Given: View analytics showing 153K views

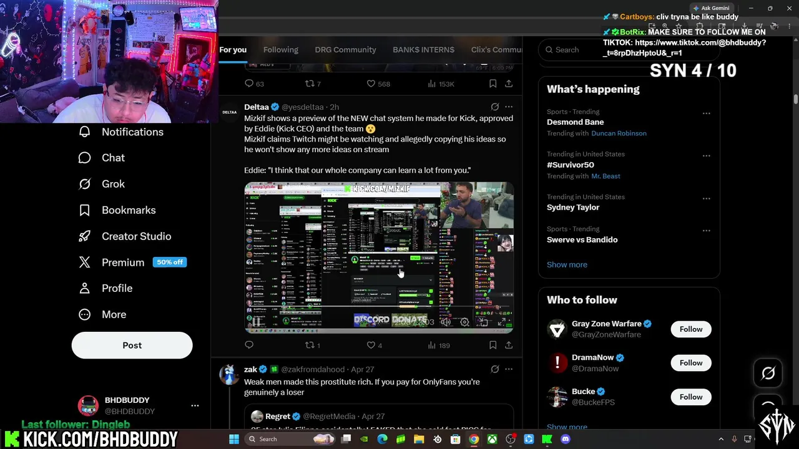Looking at the screenshot, I should tap(441, 84).
